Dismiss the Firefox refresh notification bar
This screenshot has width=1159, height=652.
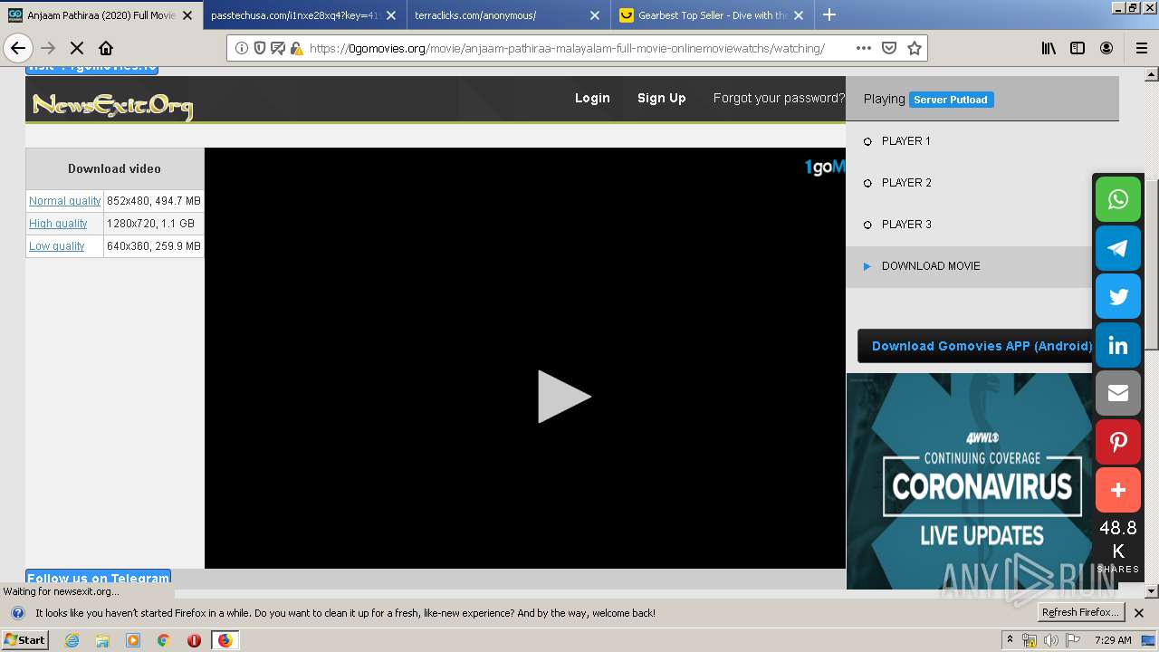coord(1139,613)
